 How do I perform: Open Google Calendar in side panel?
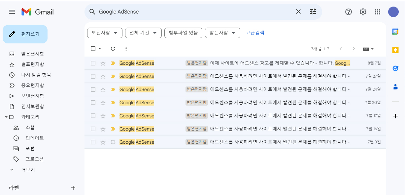395,32
